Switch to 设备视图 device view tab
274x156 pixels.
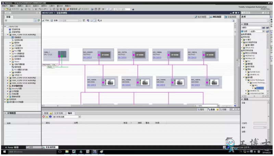click(x=231, y=17)
